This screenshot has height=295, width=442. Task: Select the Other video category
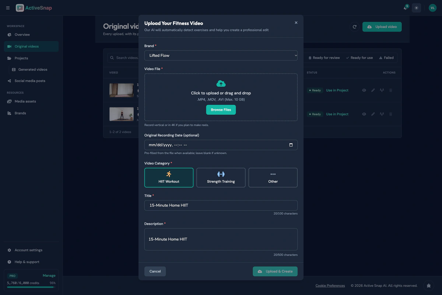(273, 178)
